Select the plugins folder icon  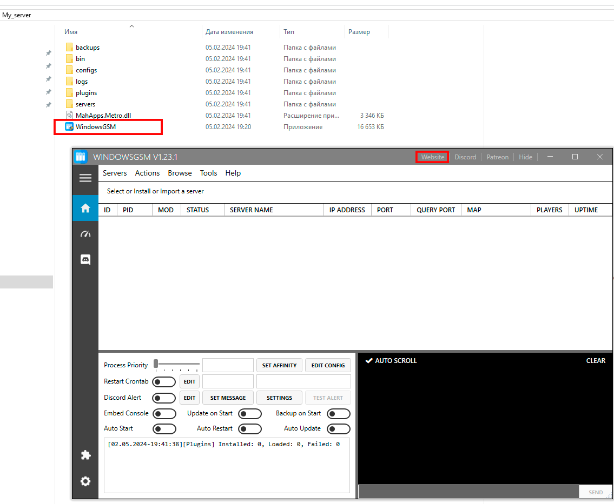click(69, 93)
